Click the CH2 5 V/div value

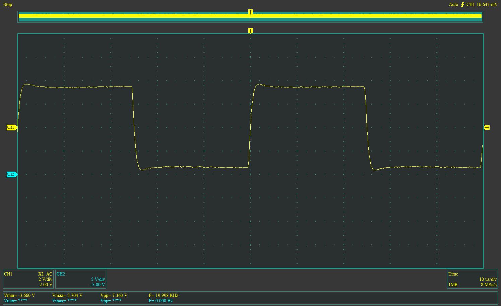98,279
